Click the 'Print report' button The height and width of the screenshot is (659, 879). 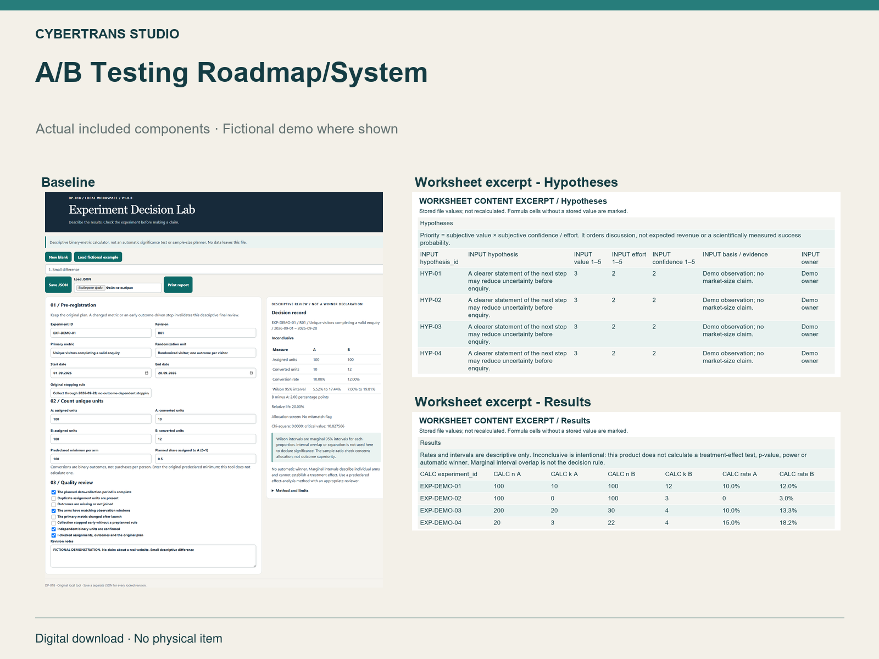coord(178,284)
